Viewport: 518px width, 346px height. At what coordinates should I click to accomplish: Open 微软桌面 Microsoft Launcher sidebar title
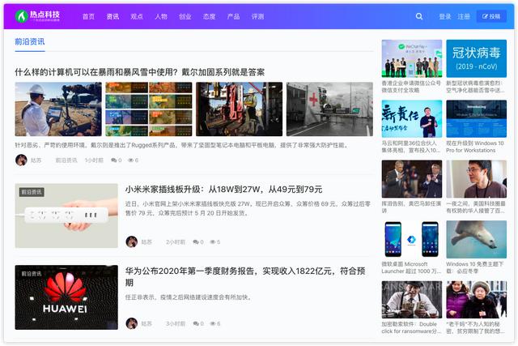point(411,267)
